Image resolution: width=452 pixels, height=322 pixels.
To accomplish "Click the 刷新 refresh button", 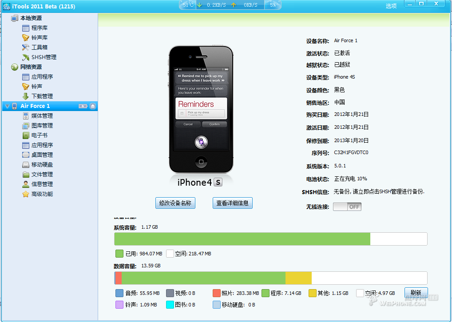I will click(x=416, y=293).
